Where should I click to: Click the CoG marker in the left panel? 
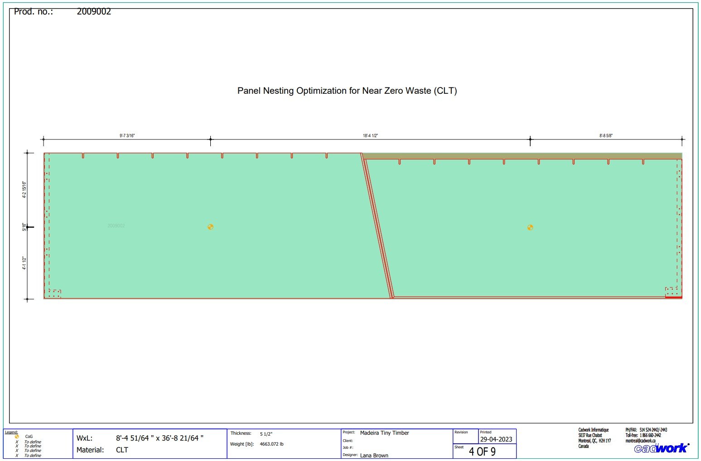(210, 227)
